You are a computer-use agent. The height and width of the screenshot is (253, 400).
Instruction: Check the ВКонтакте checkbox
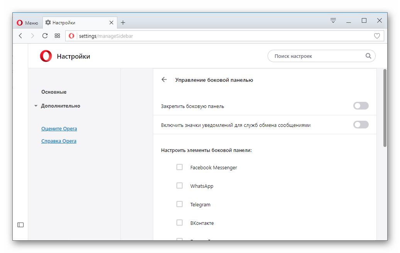[180, 223]
